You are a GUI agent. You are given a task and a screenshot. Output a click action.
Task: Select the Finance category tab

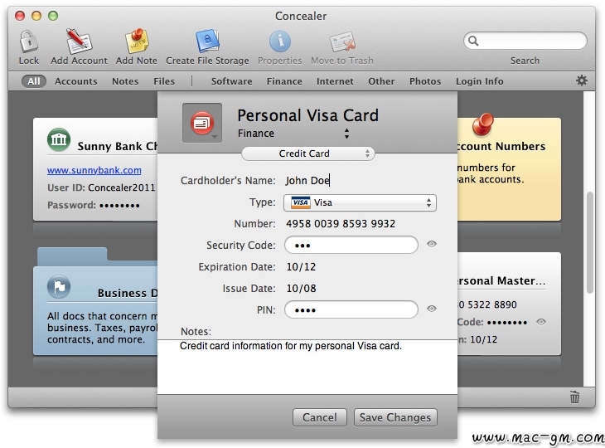point(284,81)
